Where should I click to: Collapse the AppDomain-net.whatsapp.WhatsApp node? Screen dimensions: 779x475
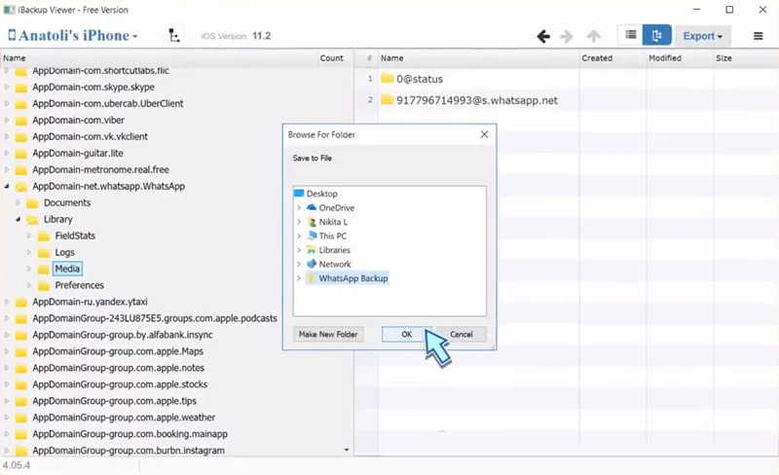8,186
